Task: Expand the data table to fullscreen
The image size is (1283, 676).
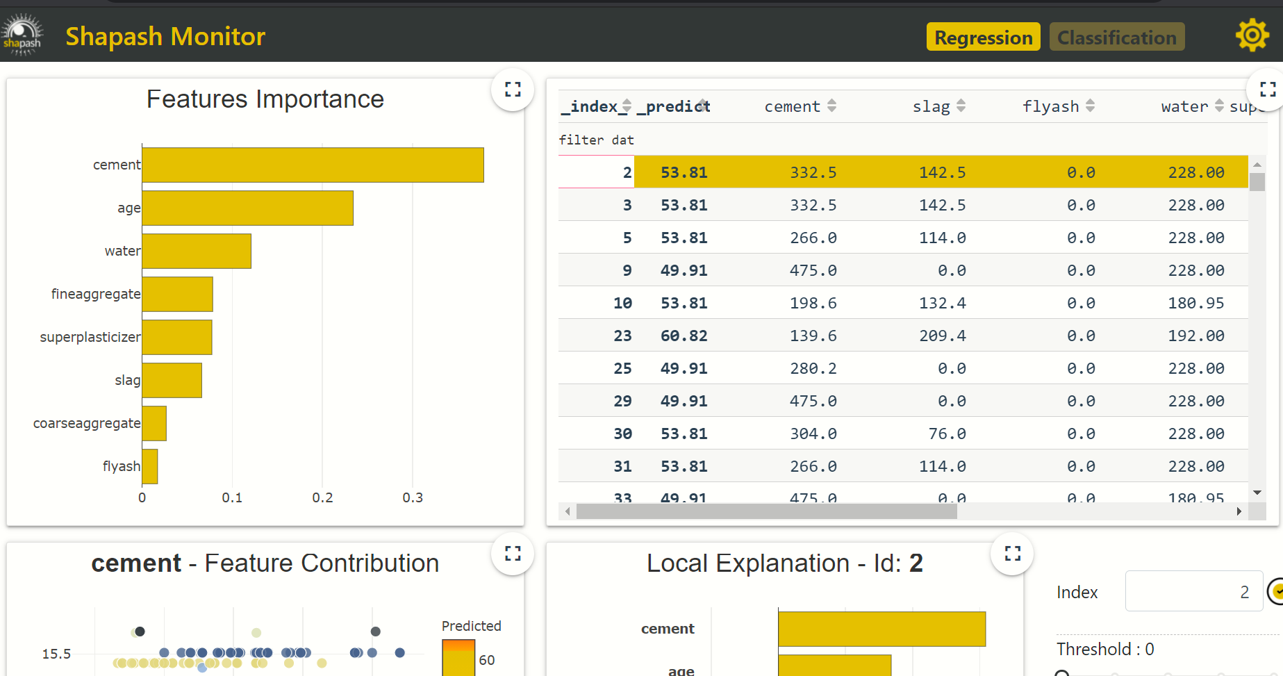Action: [x=1268, y=90]
